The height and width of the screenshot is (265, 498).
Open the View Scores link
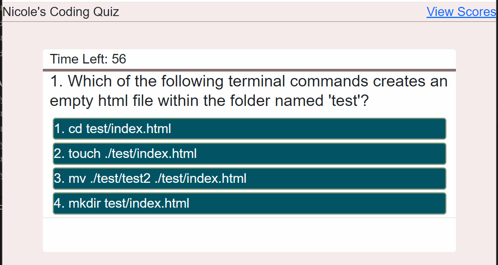(461, 12)
